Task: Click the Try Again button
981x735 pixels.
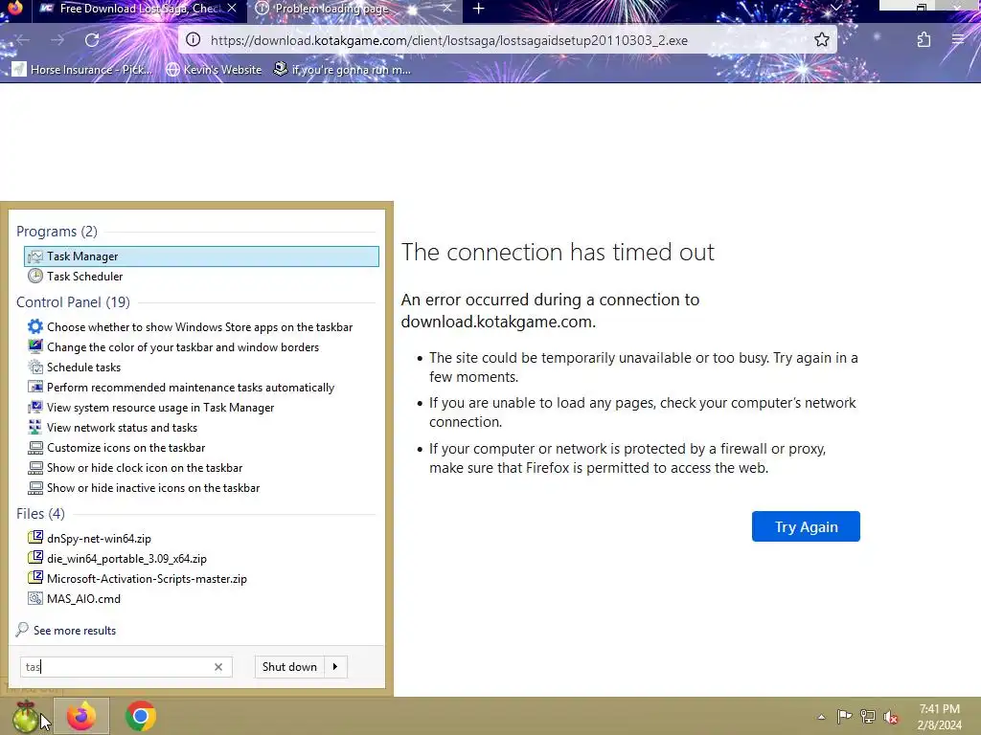Action: 806,527
